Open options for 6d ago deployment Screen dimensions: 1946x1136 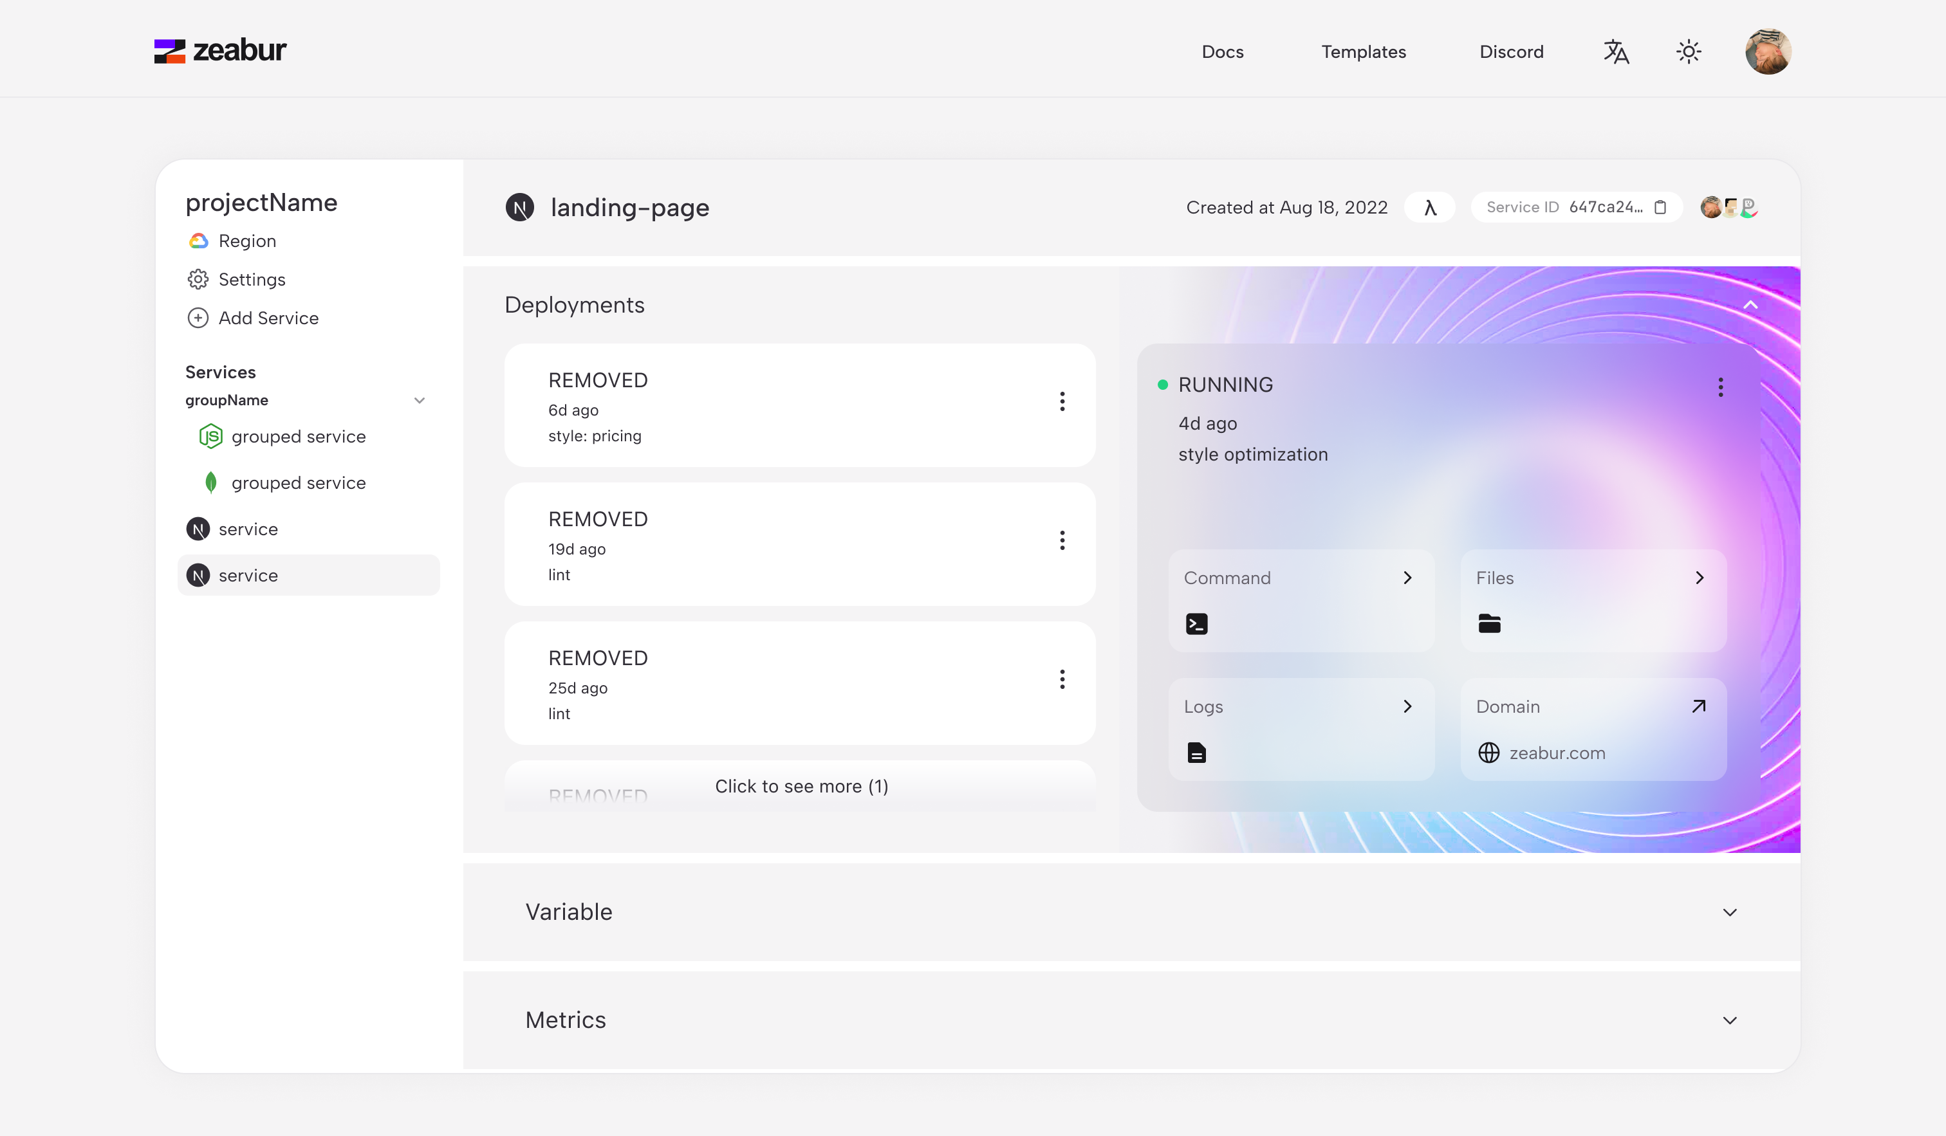[1062, 401]
